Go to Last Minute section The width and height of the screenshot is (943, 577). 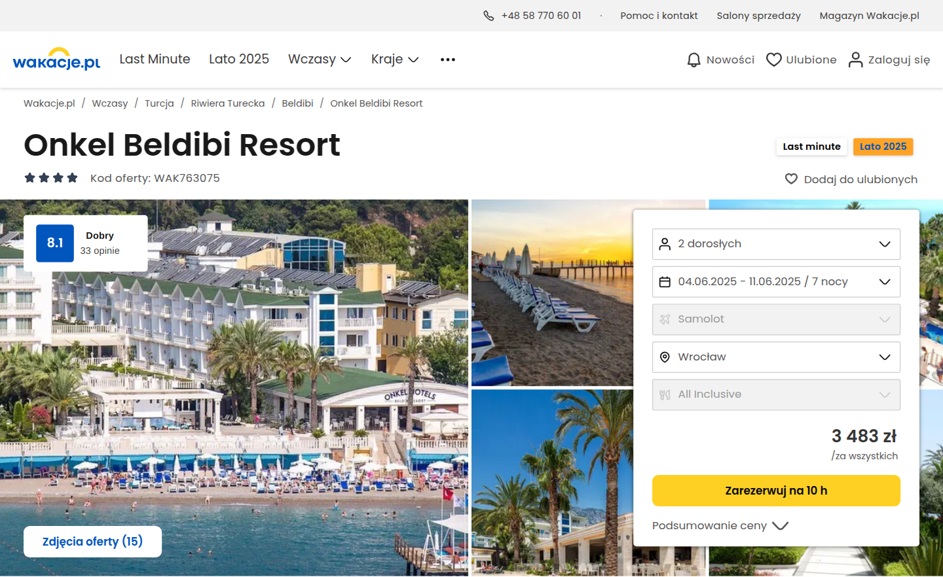pyautogui.click(x=155, y=60)
